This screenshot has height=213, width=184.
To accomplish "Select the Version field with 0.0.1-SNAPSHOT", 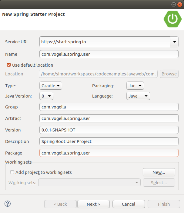I will click(x=109, y=130).
